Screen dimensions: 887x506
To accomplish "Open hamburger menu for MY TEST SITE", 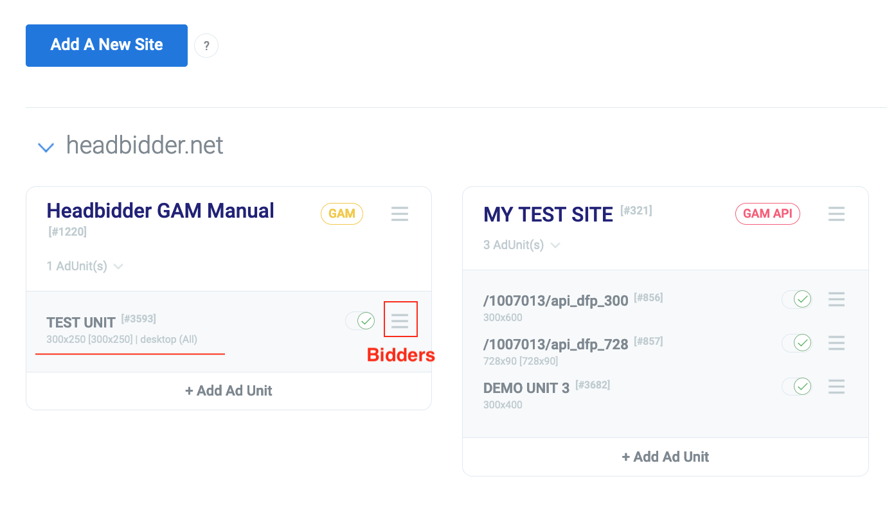I will click(836, 214).
